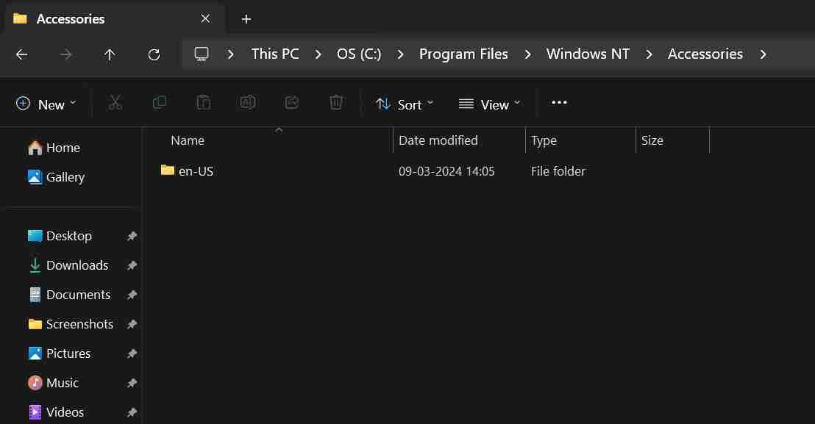The width and height of the screenshot is (815, 424).
Task: Open the Sort dropdown
Action: pos(404,104)
